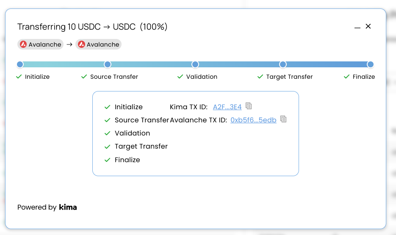Click the Kima logo in footer

point(68,207)
